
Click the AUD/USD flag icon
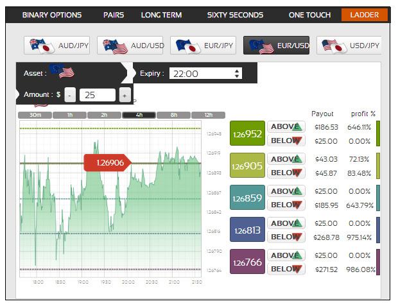[x=115, y=47]
